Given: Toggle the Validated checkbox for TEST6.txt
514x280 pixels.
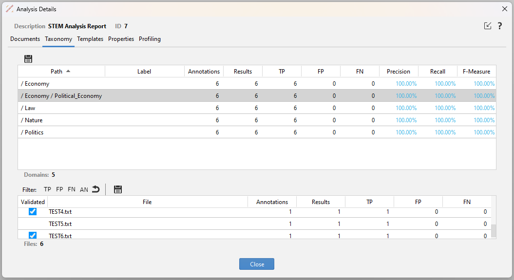Looking at the screenshot, I should click(33, 236).
